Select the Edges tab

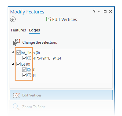click(x=34, y=30)
